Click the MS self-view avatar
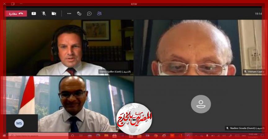The image size is (268, 139). pos(19,123)
